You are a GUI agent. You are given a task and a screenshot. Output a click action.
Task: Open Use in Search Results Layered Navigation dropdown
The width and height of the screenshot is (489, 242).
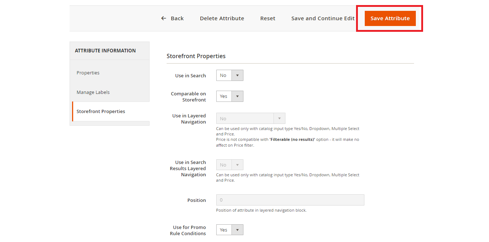coord(230,165)
